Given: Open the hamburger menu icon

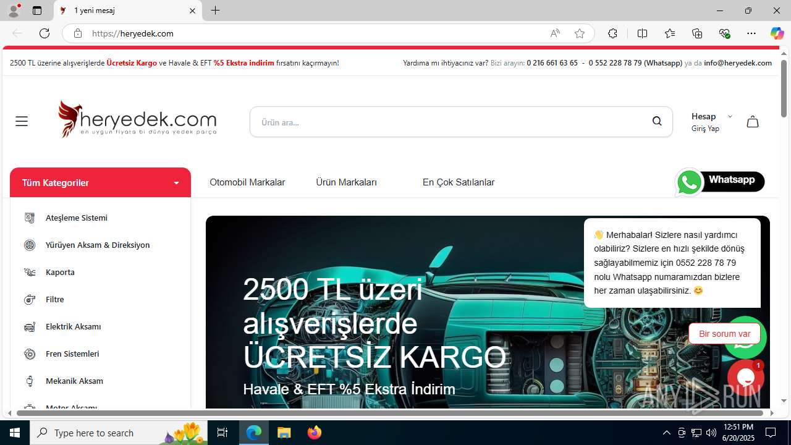Looking at the screenshot, I should pos(22,121).
